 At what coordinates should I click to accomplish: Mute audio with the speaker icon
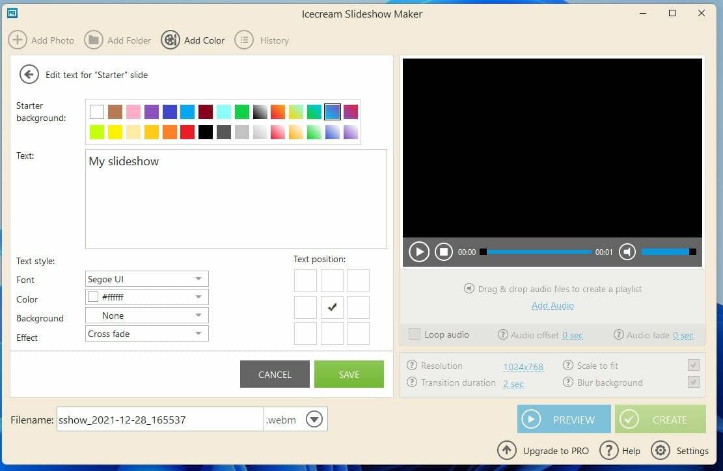tap(627, 252)
